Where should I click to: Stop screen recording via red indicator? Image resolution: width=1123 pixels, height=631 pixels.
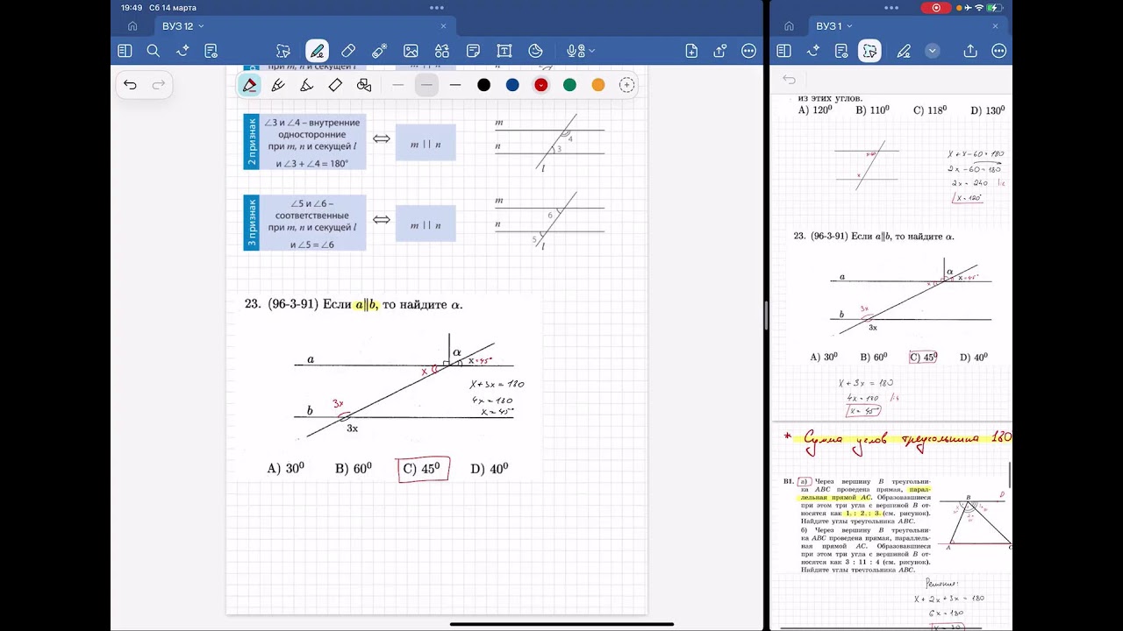[936, 8]
